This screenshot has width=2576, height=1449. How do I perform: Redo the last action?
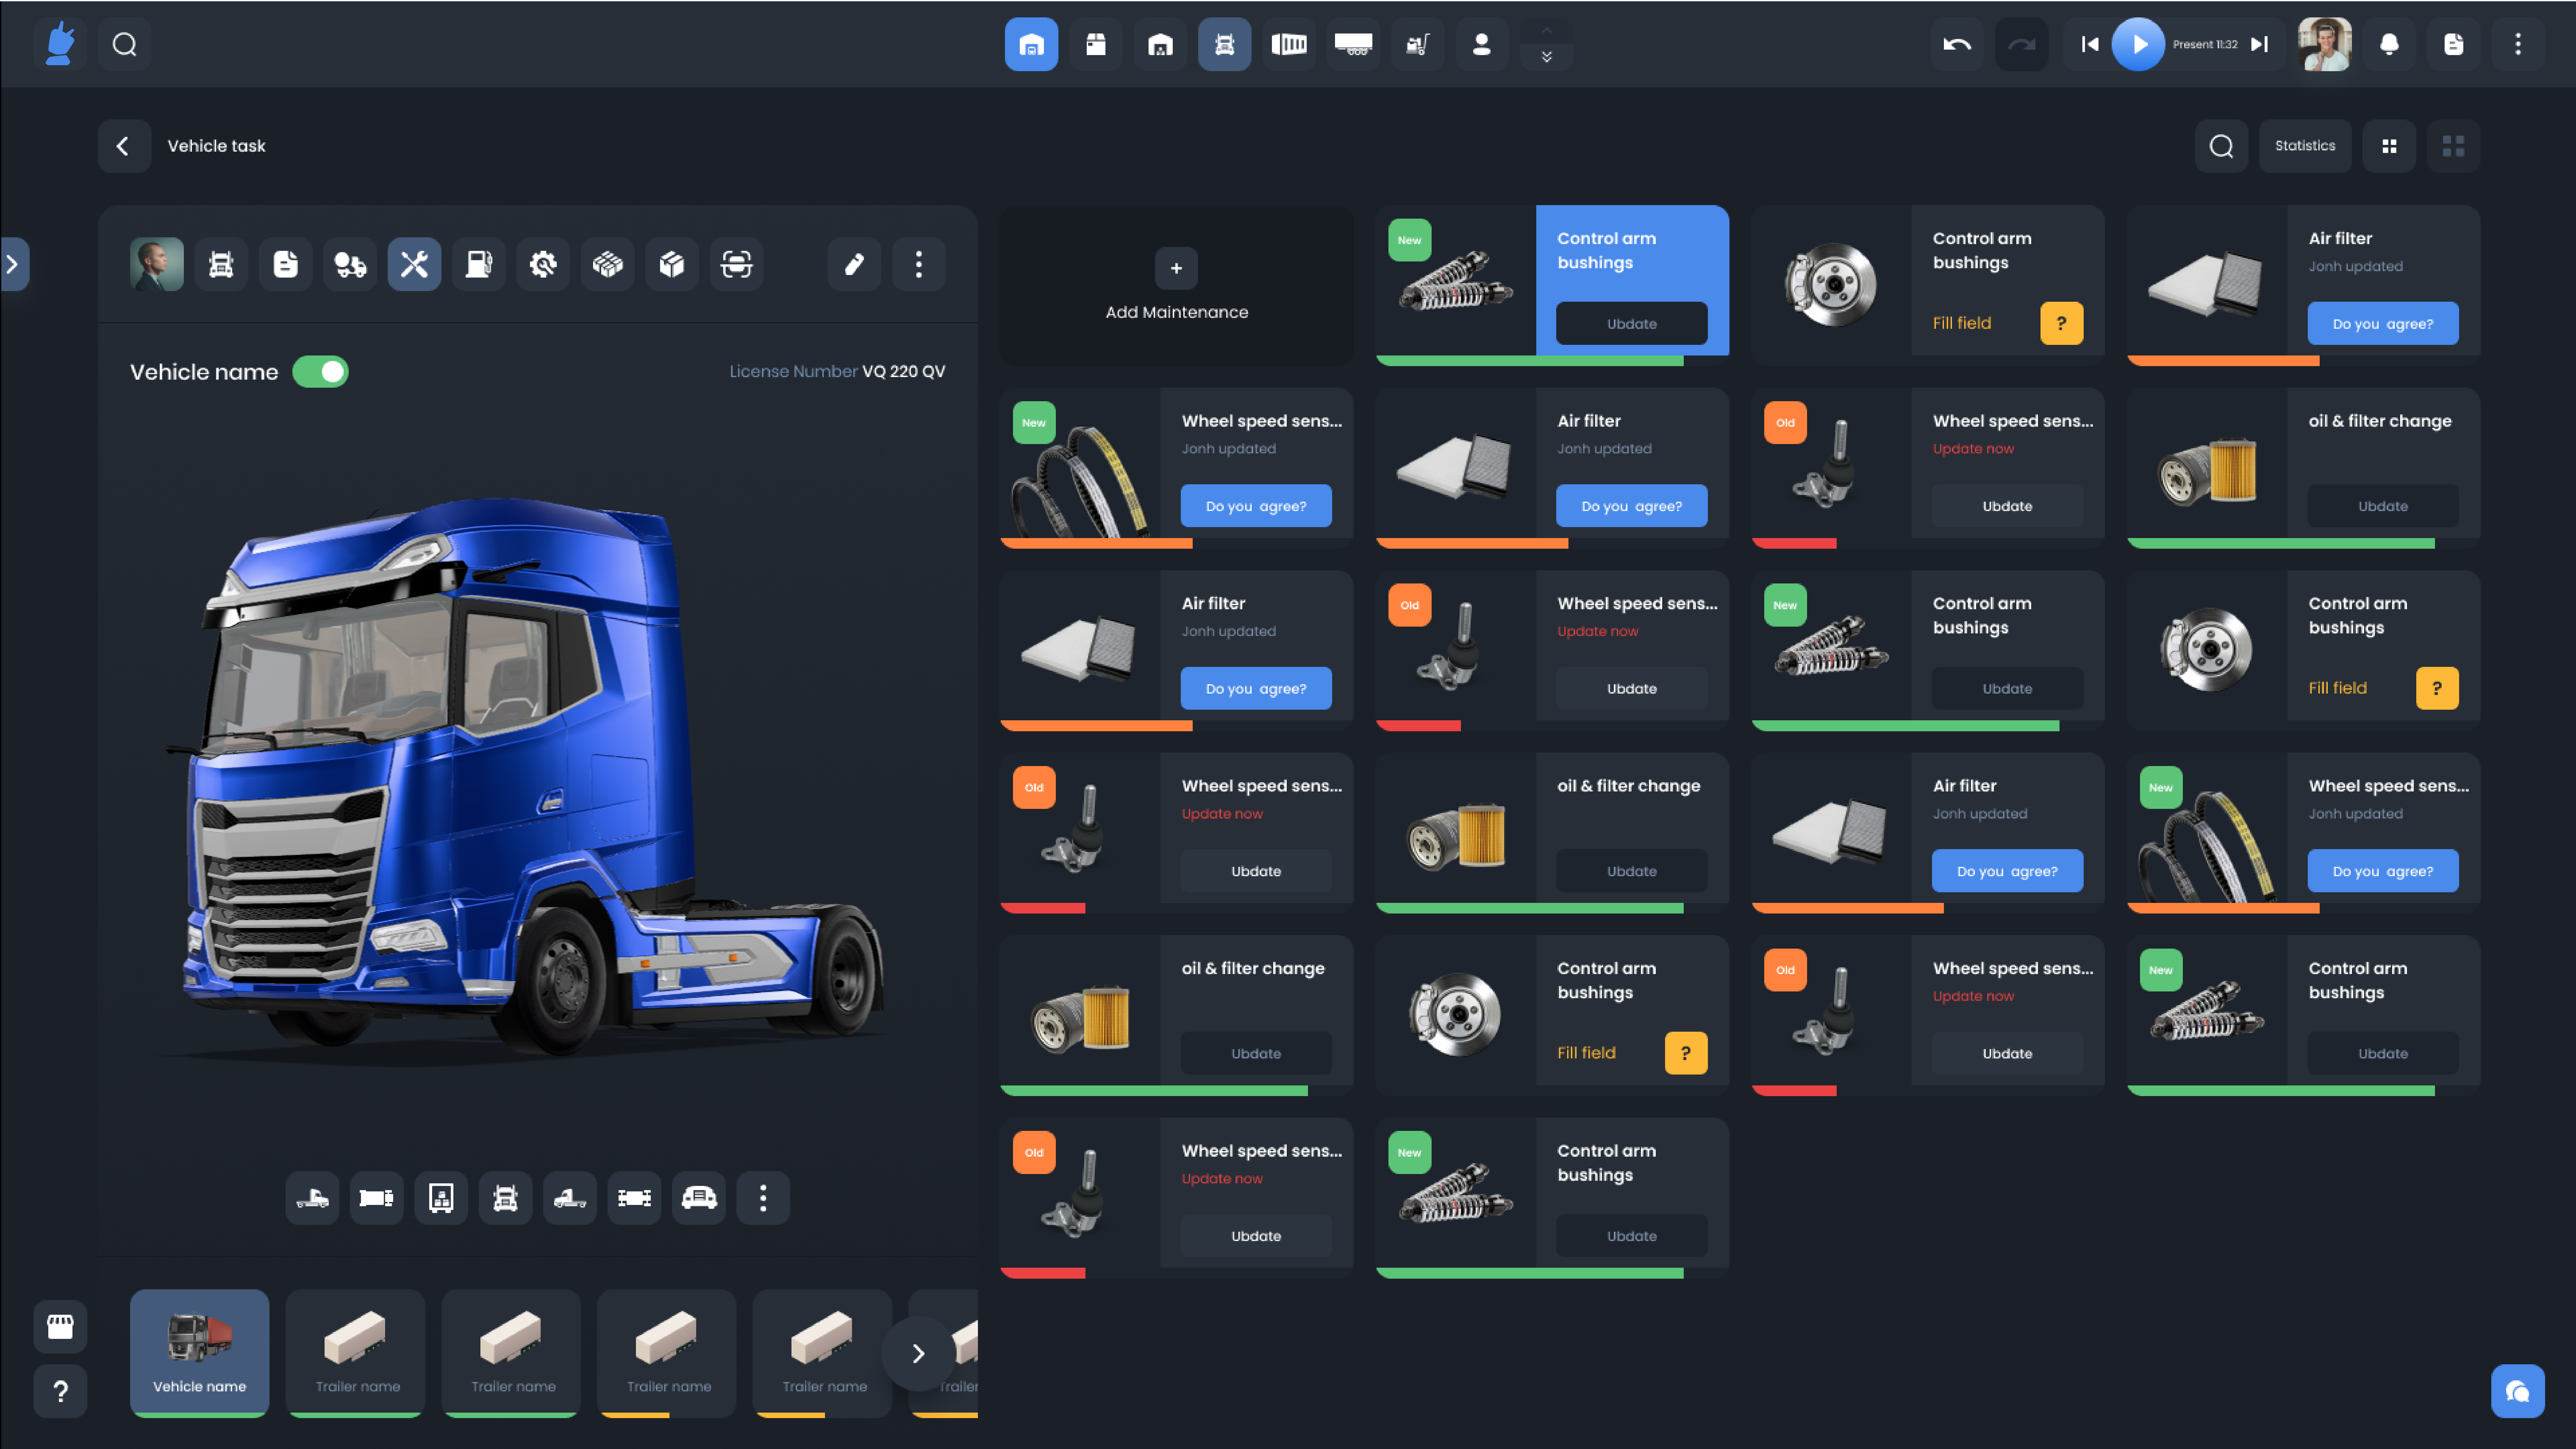(x=2021, y=44)
